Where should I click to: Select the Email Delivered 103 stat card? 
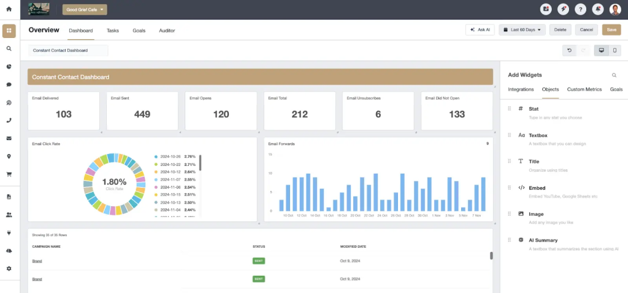(64, 111)
